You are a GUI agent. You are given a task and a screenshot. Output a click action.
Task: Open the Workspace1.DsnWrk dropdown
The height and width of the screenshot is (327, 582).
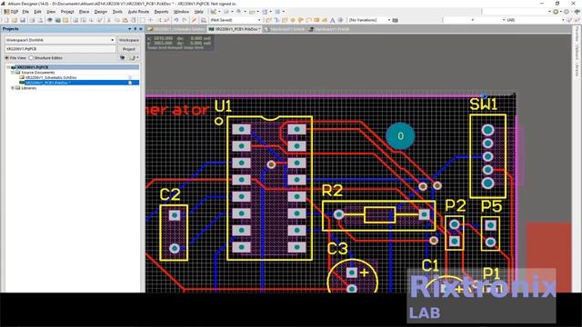click(x=112, y=40)
